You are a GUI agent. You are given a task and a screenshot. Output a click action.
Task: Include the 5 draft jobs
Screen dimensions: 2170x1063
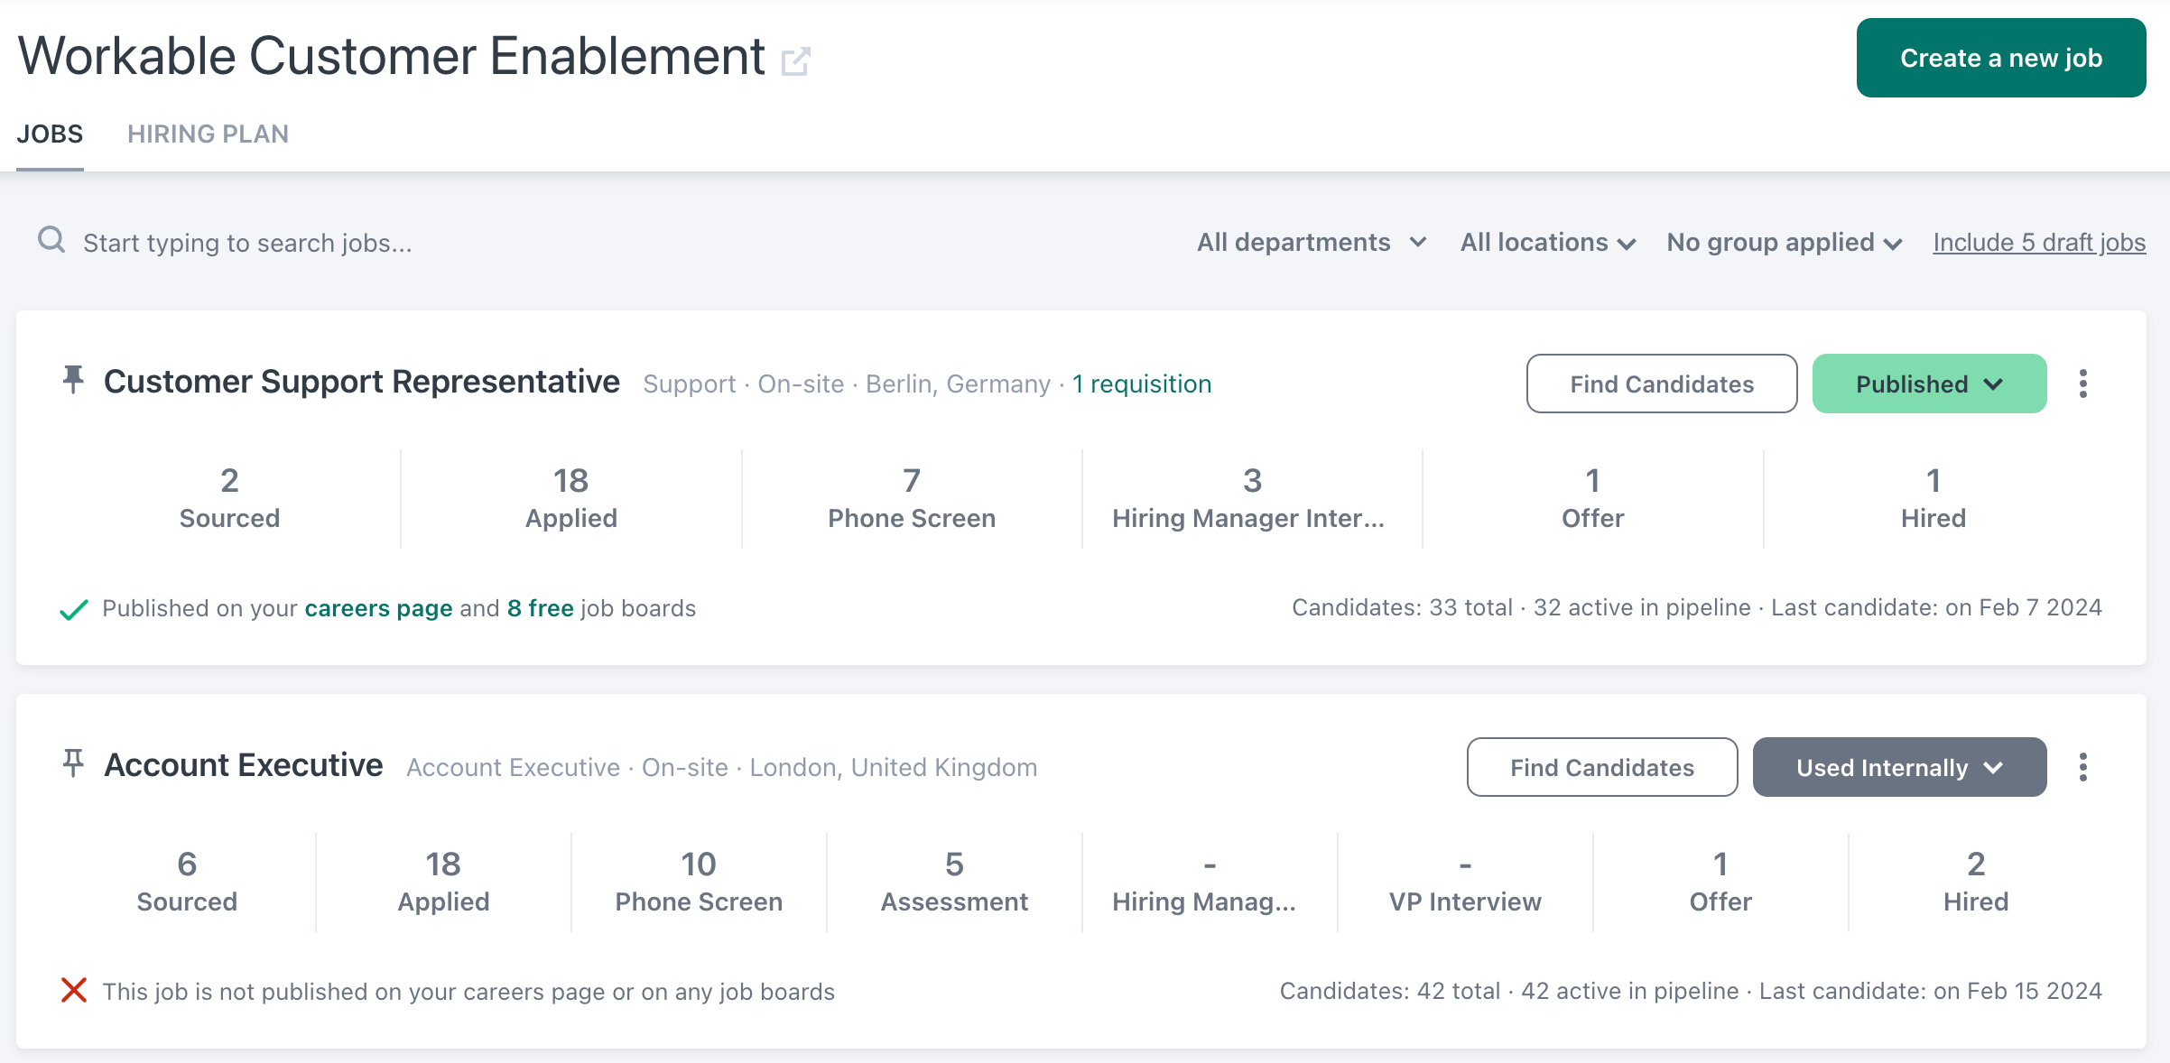pos(2039,242)
